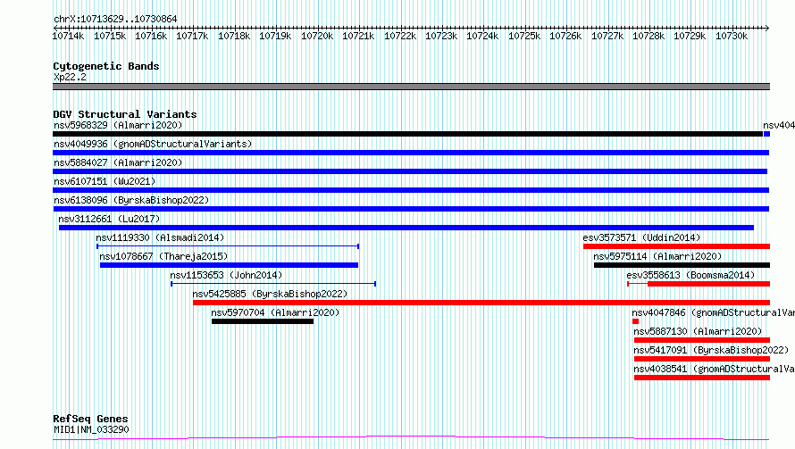
Task: Click the Cytogenetic Bands track title
Action: [x=106, y=66]
